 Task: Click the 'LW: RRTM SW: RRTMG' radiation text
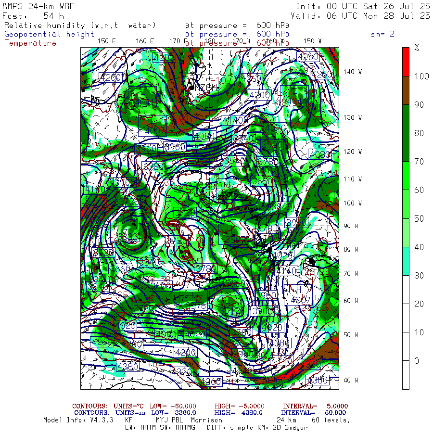pos(160,428)
